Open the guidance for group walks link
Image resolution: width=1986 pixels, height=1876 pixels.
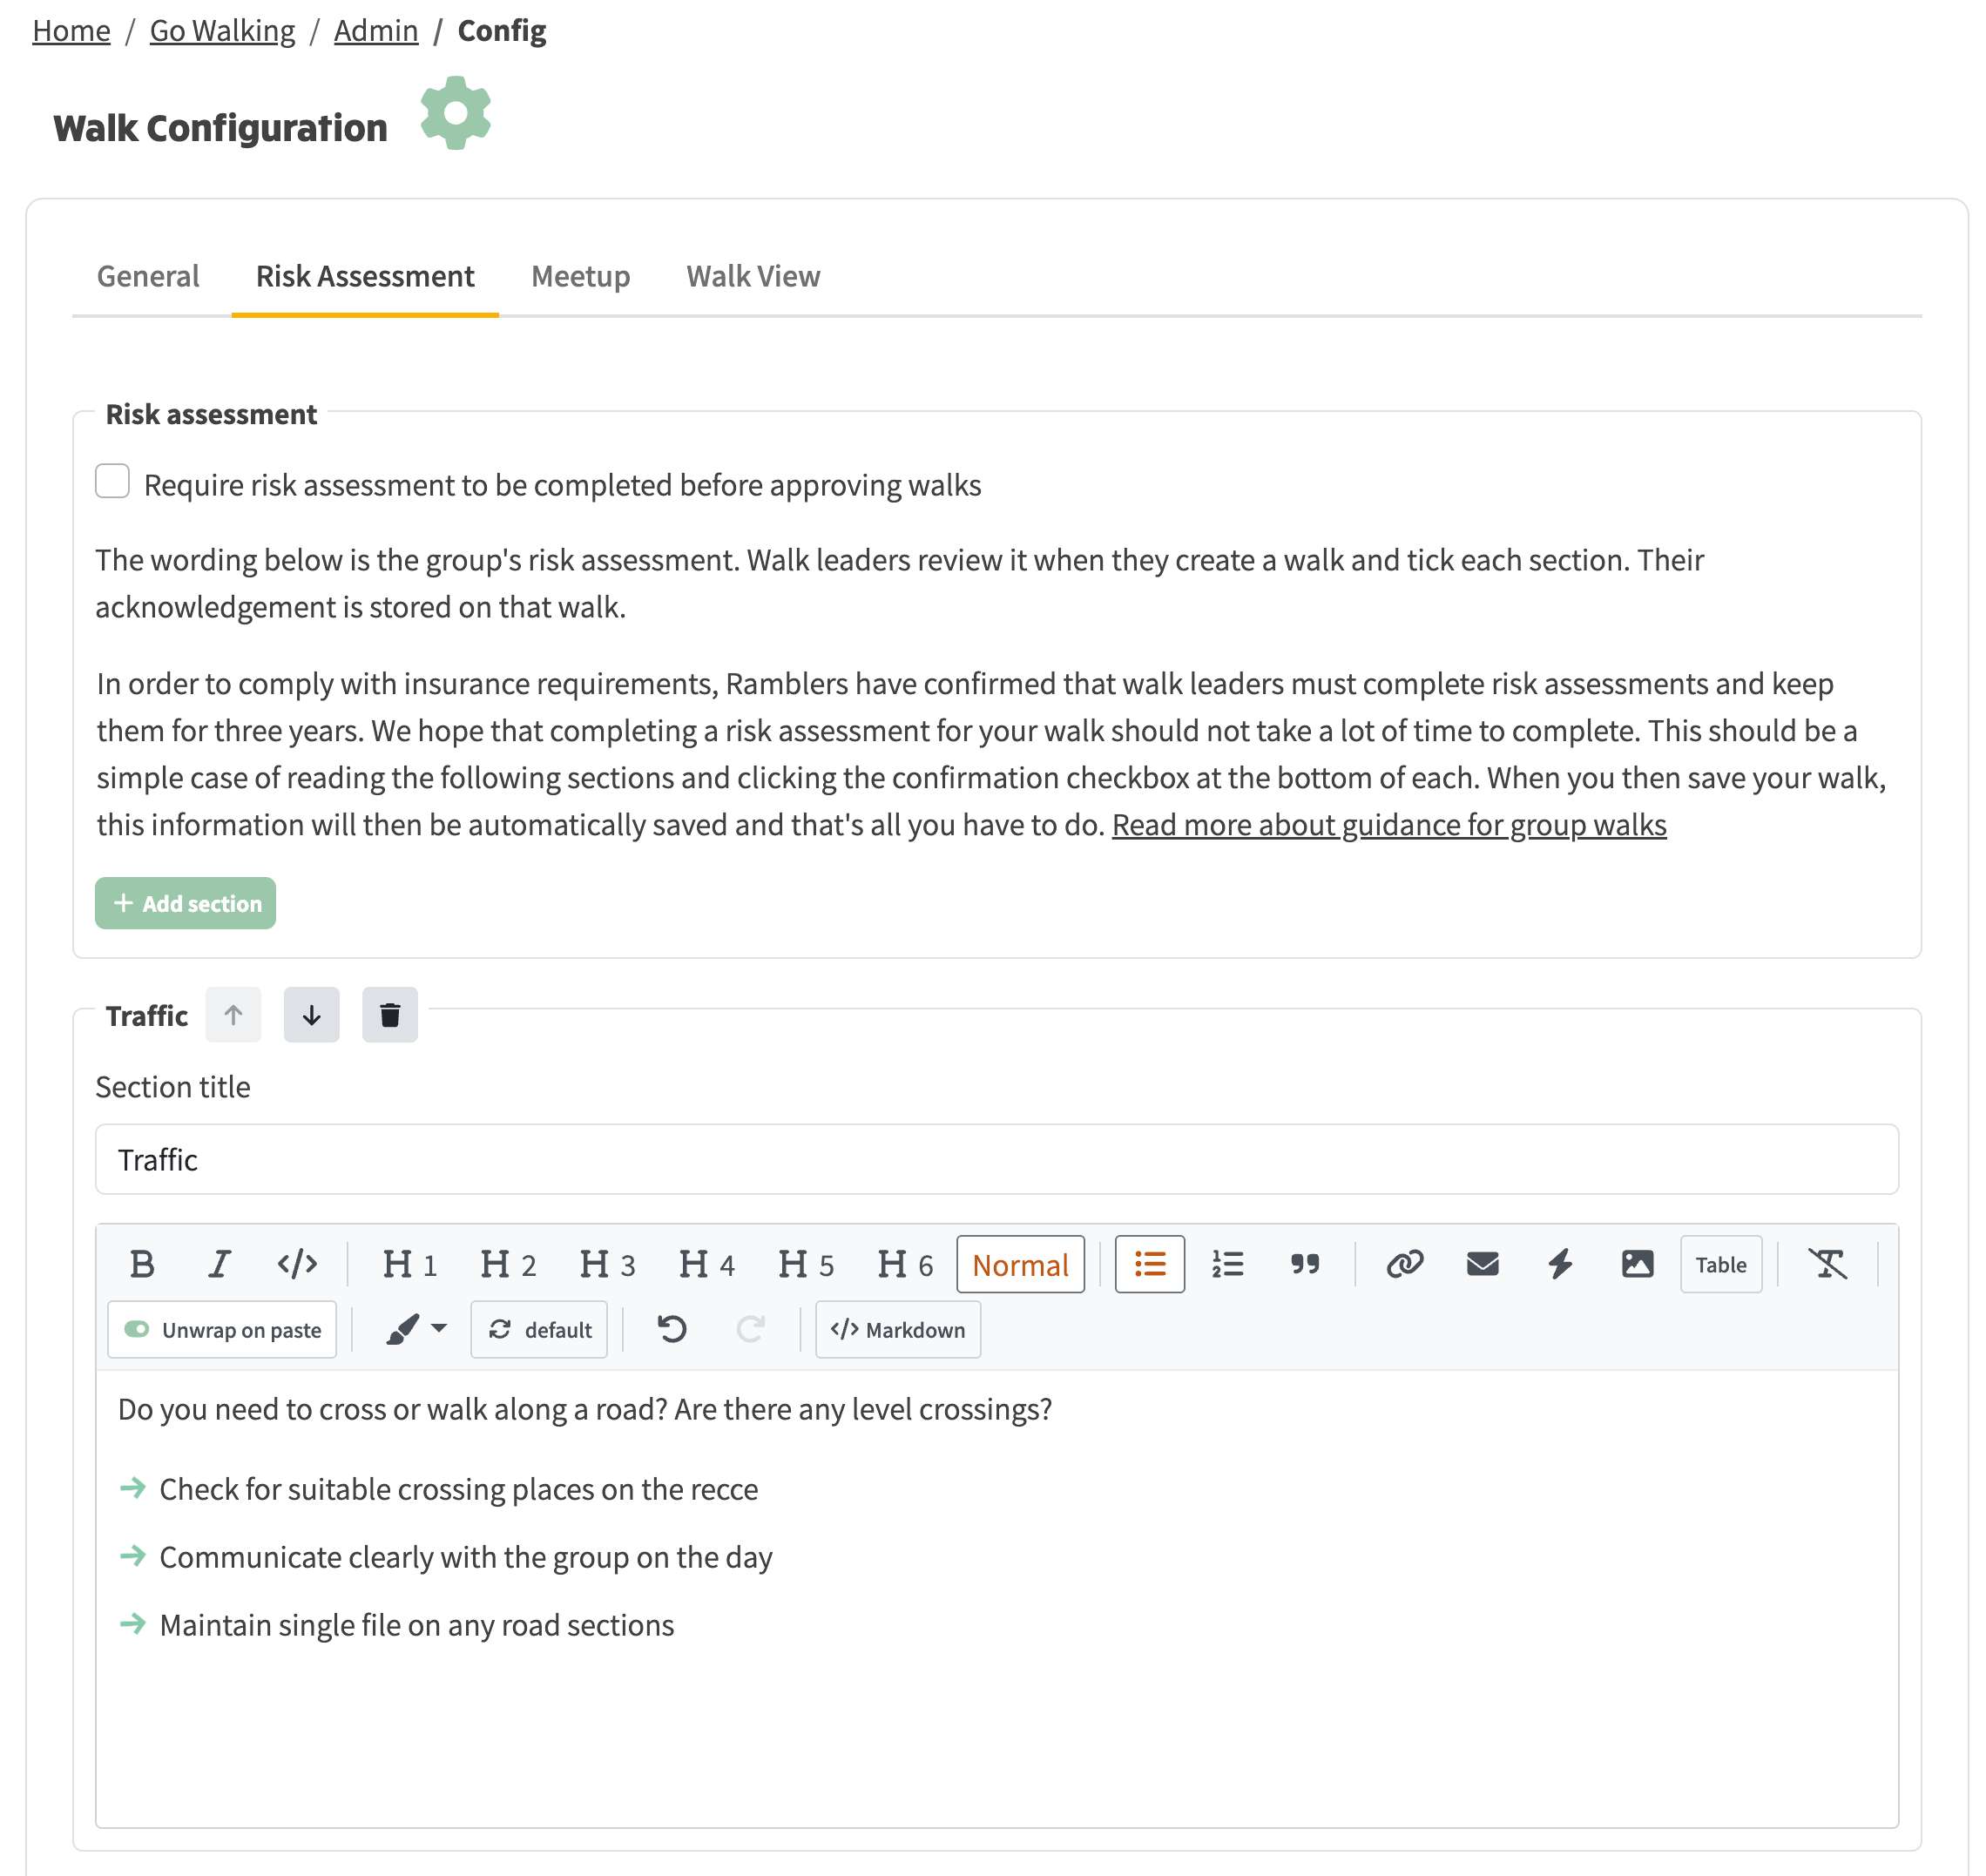tap(1389, 825)
